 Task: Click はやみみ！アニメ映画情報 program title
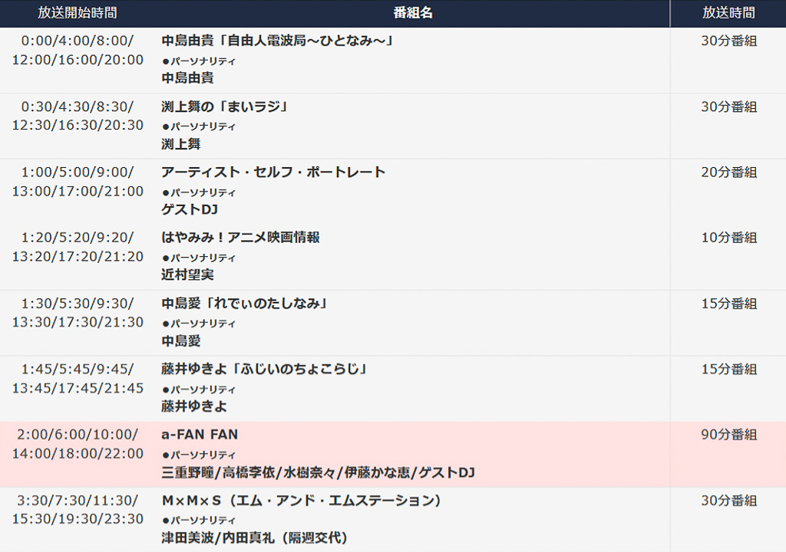click(x=240, y=238)
